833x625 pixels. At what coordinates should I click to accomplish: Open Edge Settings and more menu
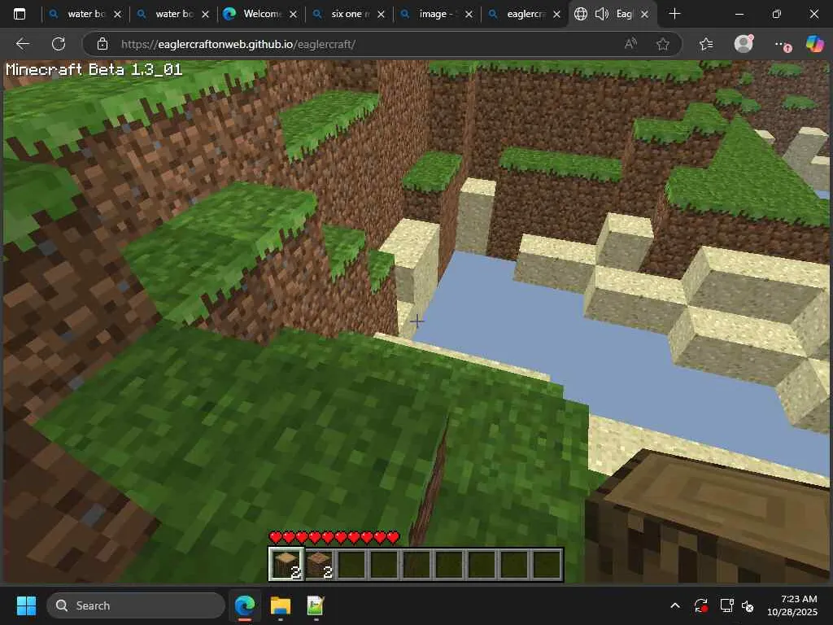[782, 45]
